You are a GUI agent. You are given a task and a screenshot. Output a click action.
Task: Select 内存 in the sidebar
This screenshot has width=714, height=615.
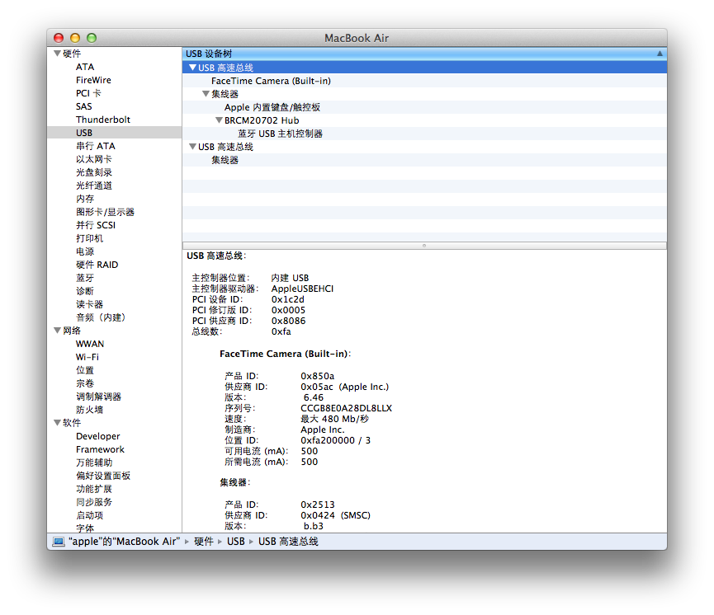click(x=85, y=199)
